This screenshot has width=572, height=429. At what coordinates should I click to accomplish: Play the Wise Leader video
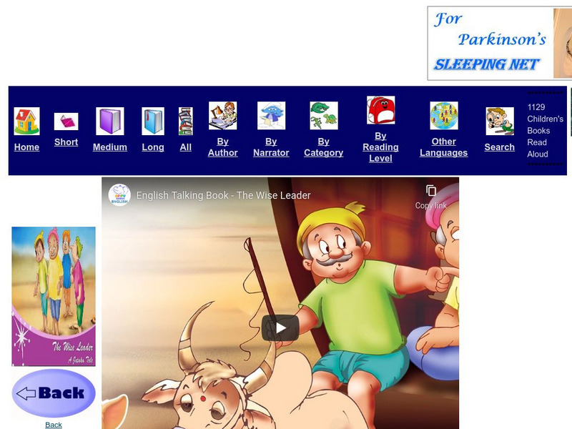[280, 328]
